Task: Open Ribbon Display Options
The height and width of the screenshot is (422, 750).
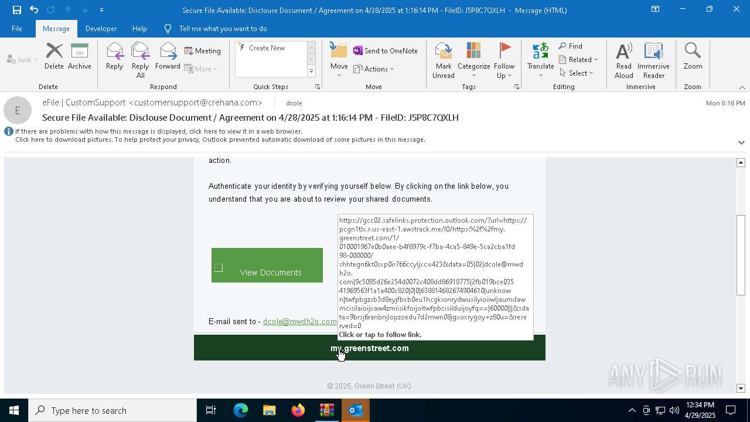Action: pyautogui.click(x=656, y=9)
